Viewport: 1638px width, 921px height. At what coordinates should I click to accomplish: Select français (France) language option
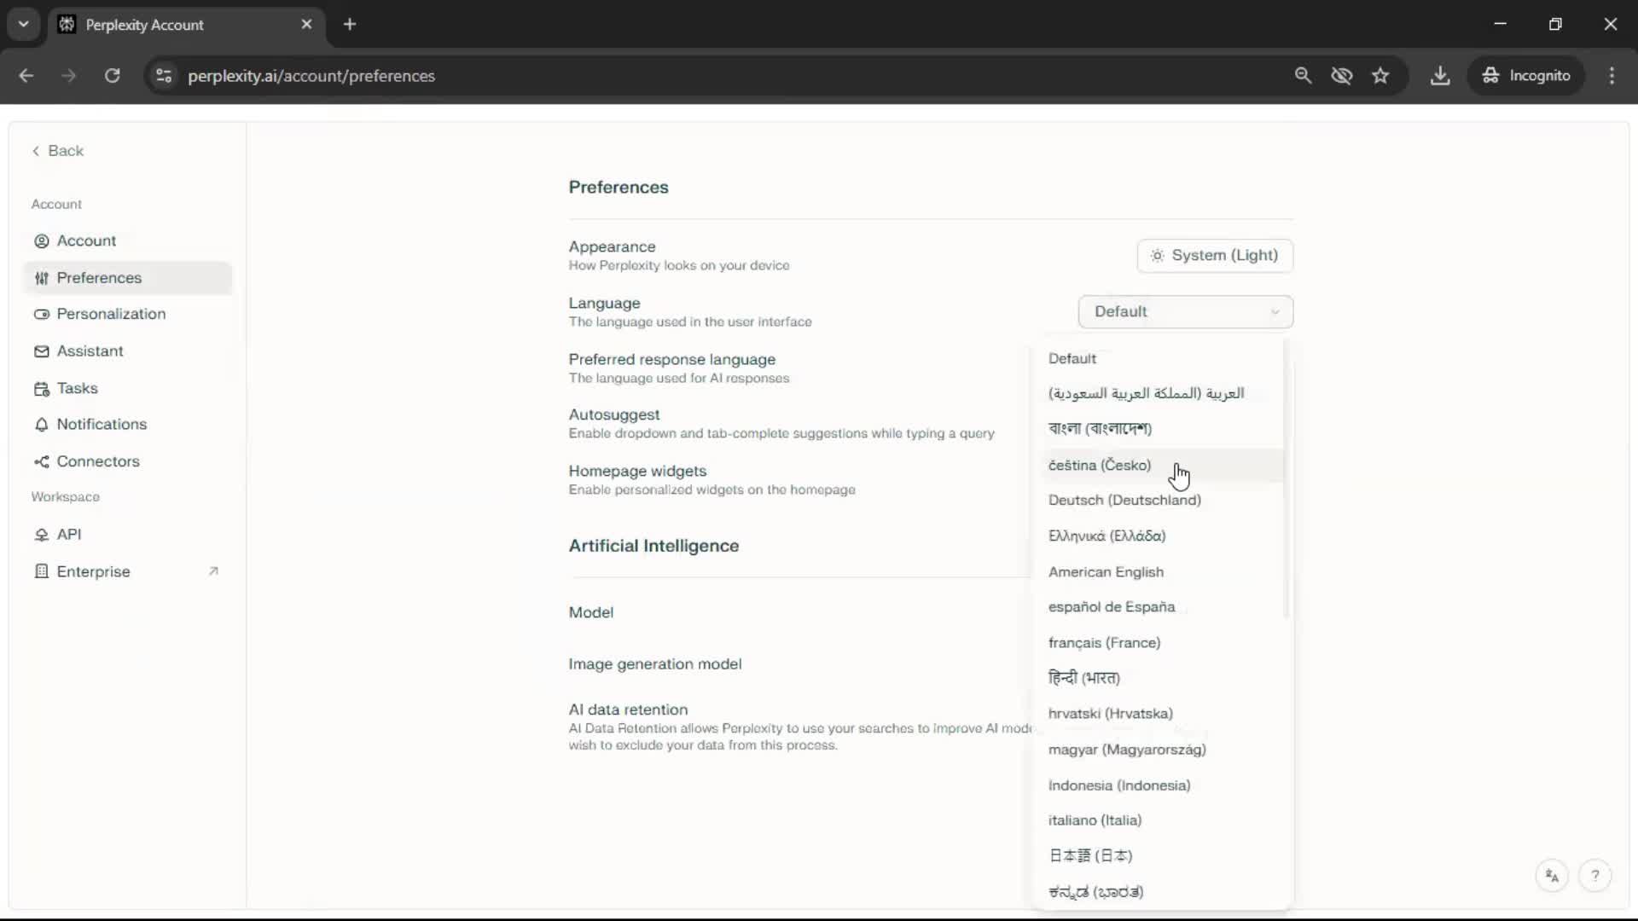(1103, 643)
